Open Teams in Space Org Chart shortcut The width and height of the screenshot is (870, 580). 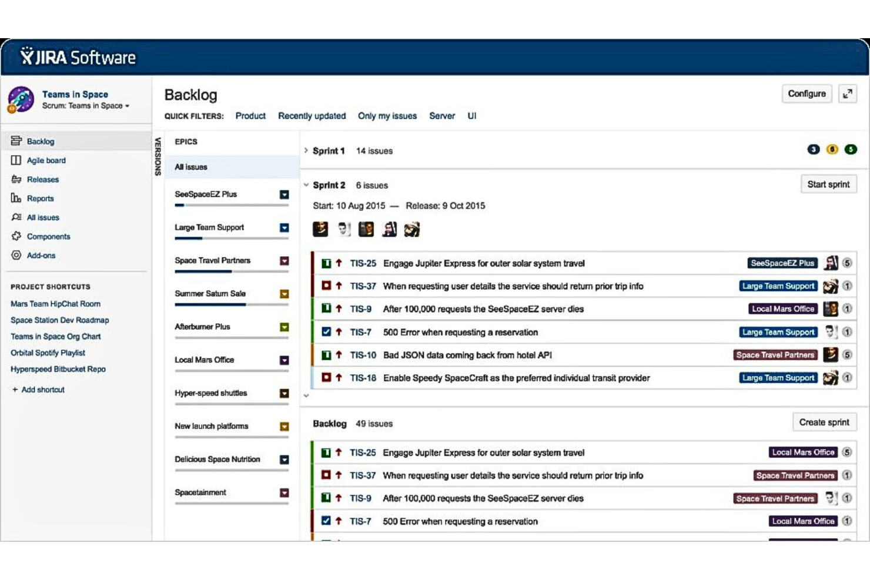56,337
